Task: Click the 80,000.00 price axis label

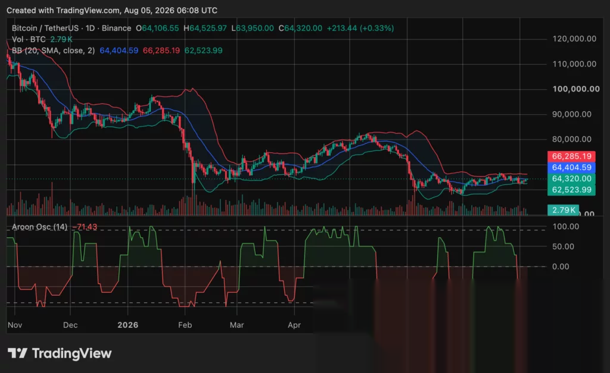Action: 572,139
